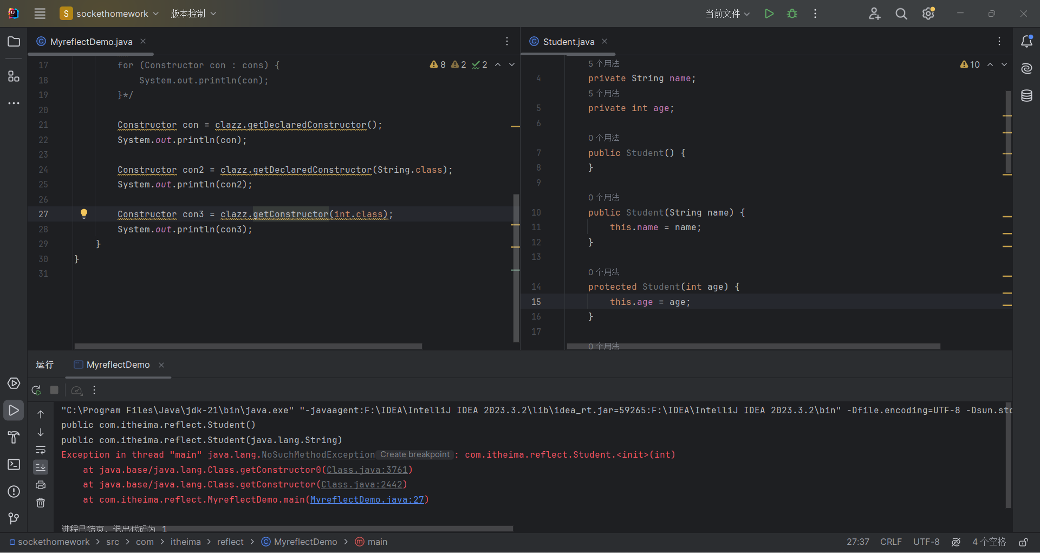
Task: Click the MyreflectDemo editor horizontal scrollbar
Action: click(x=248, y=346)
